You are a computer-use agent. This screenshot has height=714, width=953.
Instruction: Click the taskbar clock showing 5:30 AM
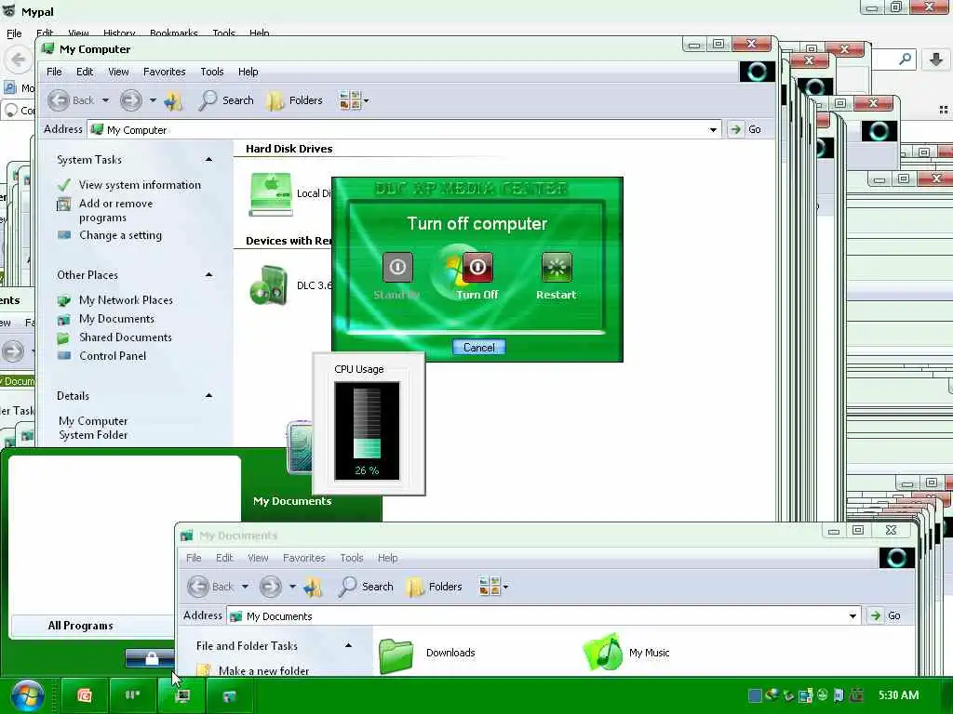coord(898,695)
